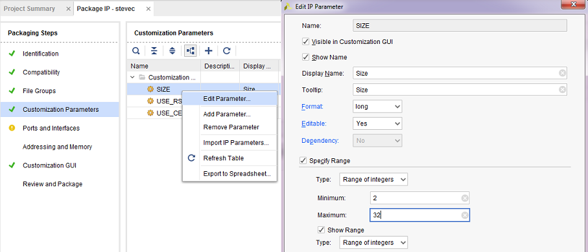Disable the Specify Range checkbox
Screen dimensions: 588x252
point(303,161)
